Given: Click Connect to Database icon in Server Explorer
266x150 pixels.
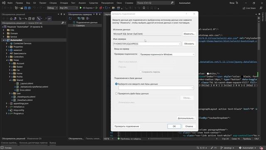Looking at the screenshot, I should [79, 18].
